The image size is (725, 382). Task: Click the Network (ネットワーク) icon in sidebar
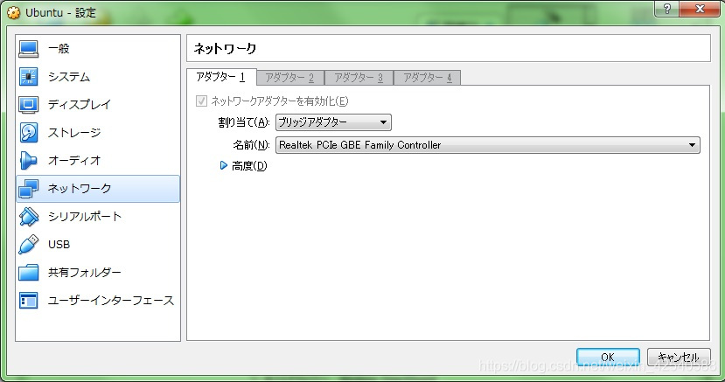coord(29,189)
